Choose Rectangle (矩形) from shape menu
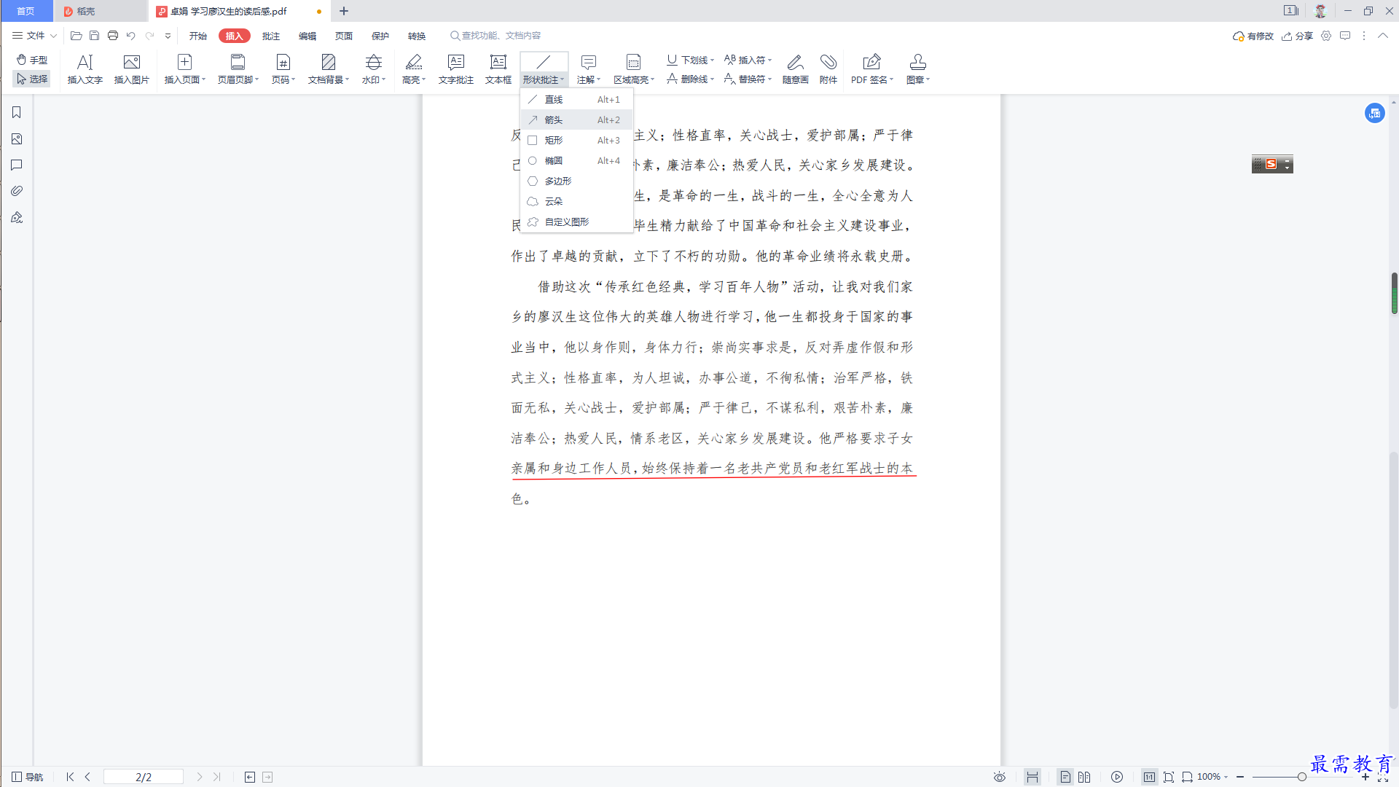 coord(576,140)
